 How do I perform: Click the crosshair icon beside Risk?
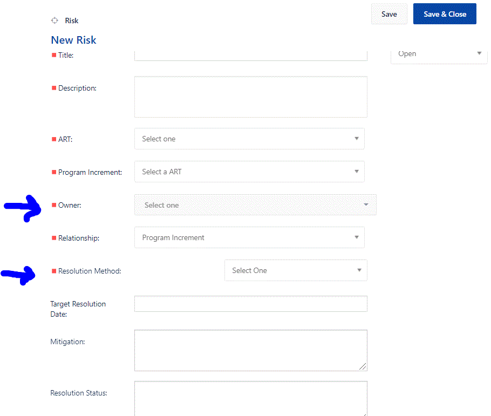tap(54, 20)
